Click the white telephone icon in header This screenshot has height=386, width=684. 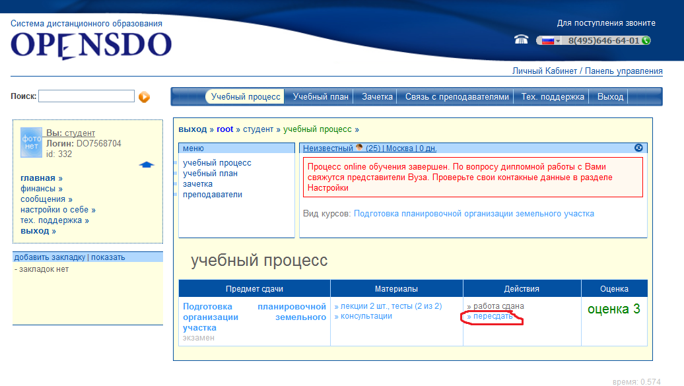point(521,40)
